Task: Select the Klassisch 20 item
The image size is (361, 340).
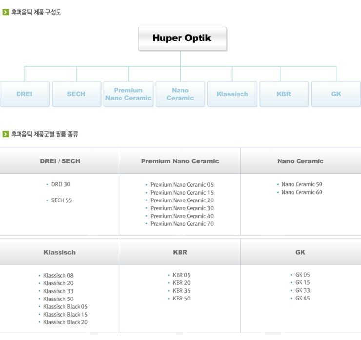Action: [x=58, y=283]
